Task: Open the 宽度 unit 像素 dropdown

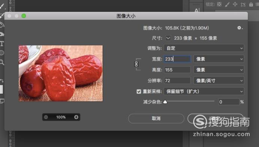Action: point(219,59)
